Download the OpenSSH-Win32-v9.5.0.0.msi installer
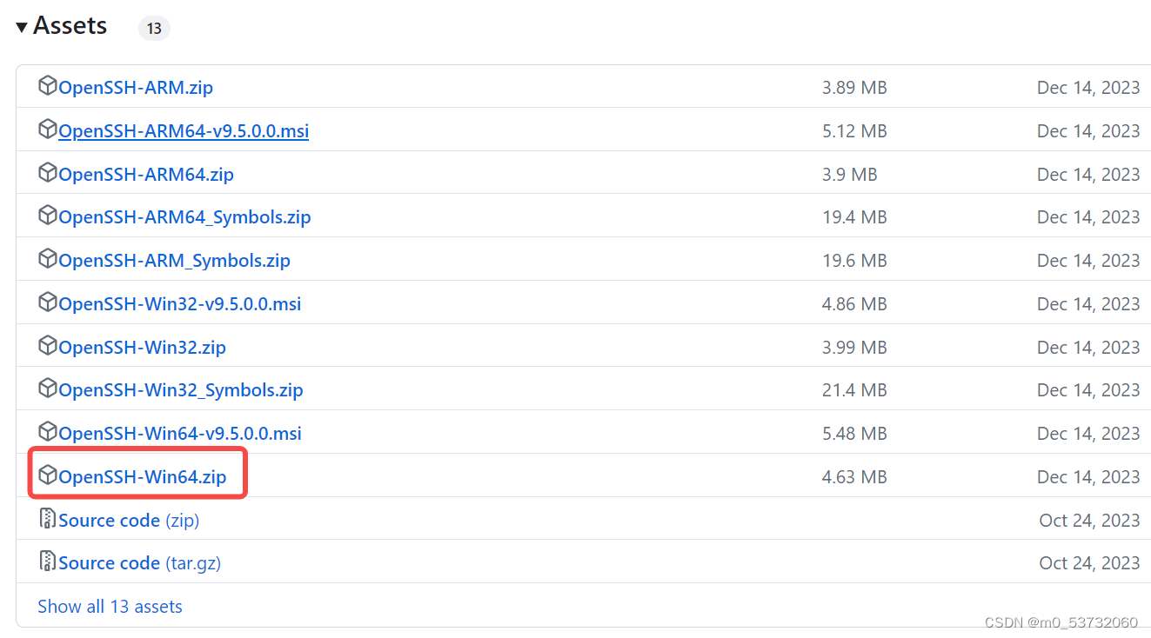The height and width of the screenshot is (638, 1151). (180, 303)
